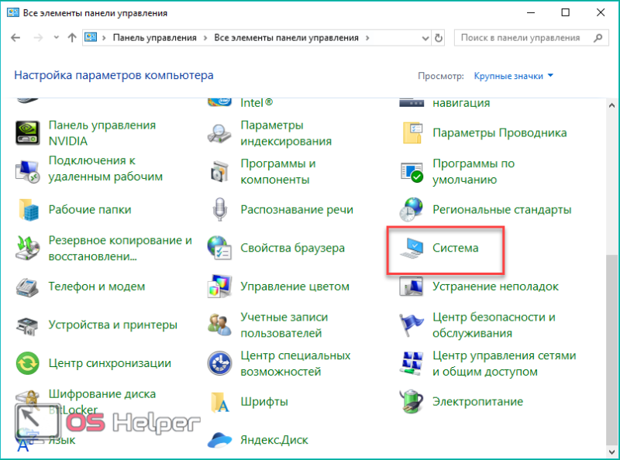Open 'Управление цветом' link
The height and width of the screenshot is (460, 620).
[x=295, y=287]
